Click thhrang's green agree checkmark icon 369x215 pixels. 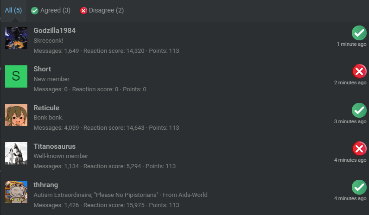click(359, 187)
